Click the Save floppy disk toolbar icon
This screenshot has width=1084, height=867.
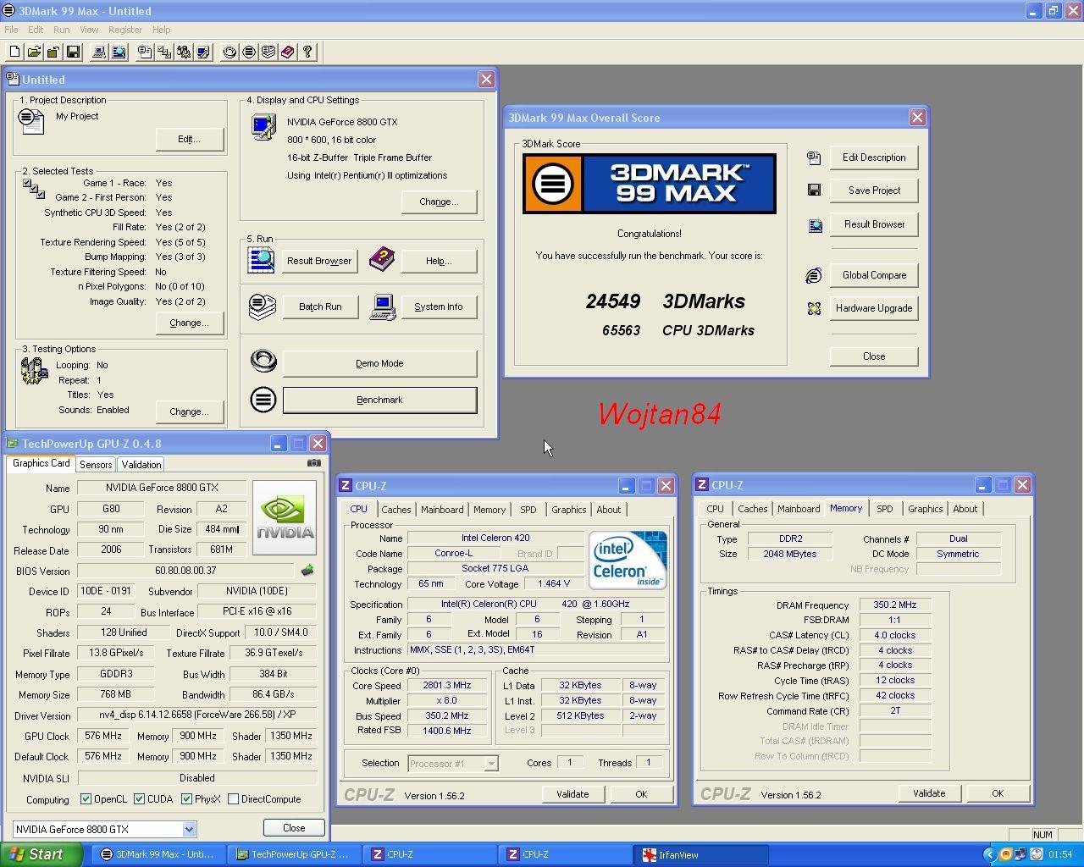pyautogui.click(x=73, y=52)
